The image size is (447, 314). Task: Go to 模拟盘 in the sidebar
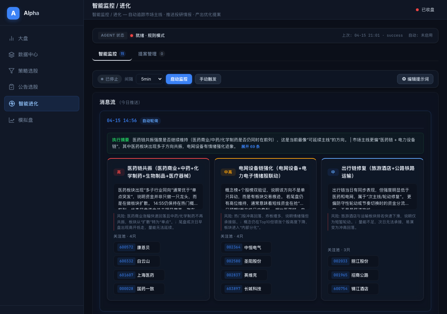[x=42, y=120]
